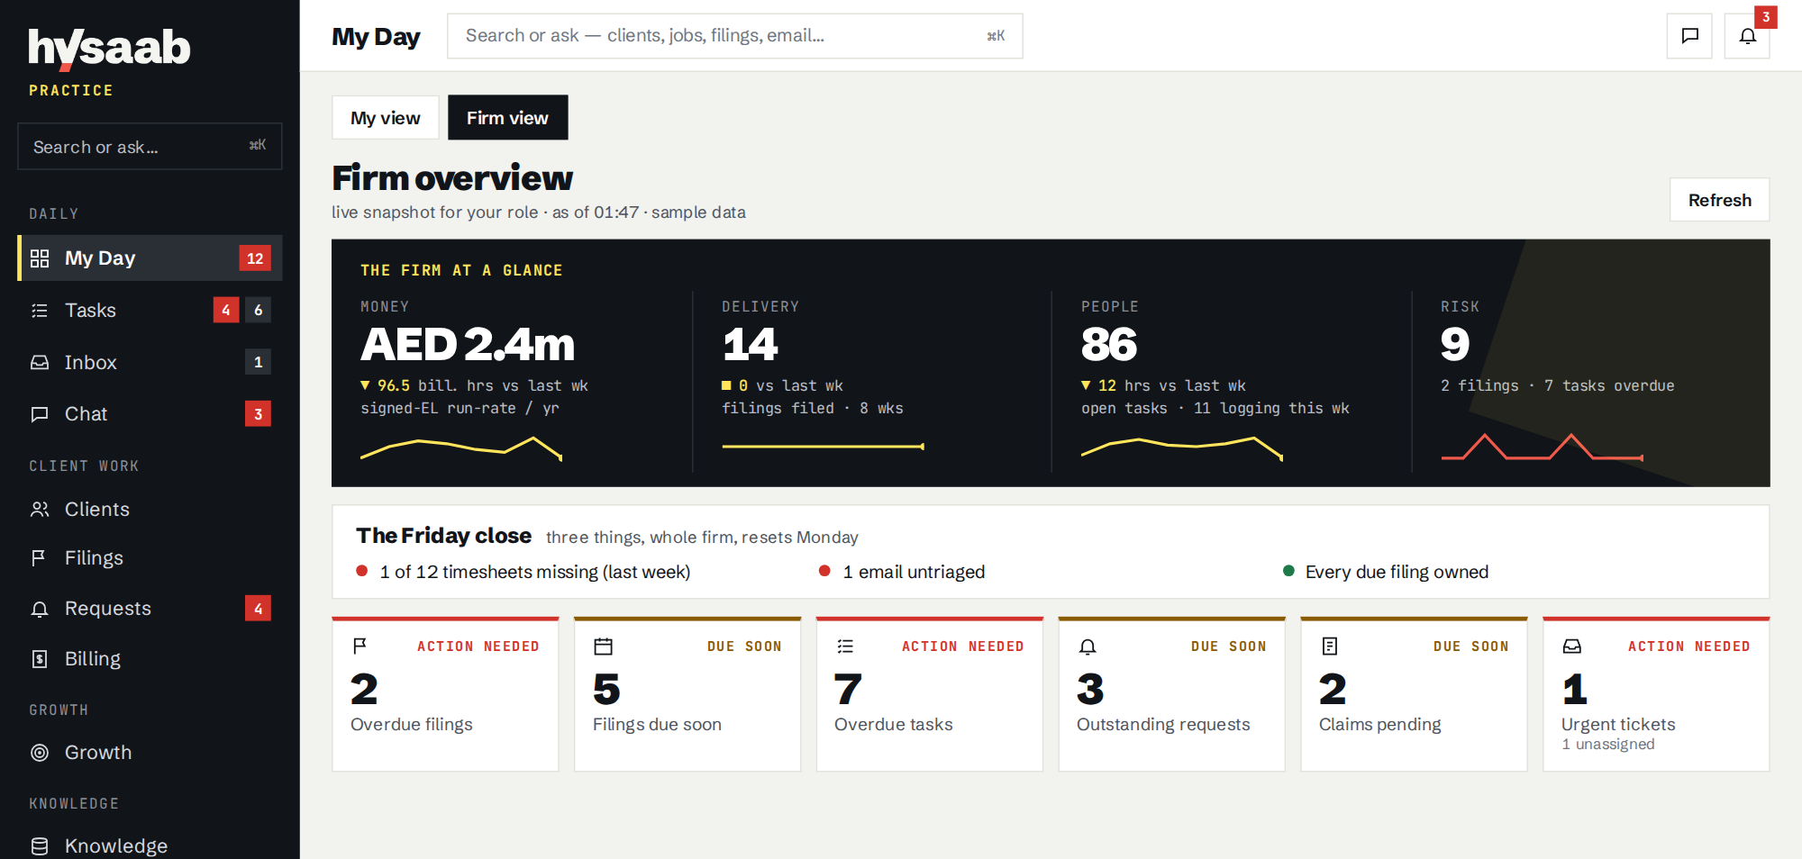Click tray icon on Urgent tickets card
This screenshot has width=1802, height=859.
tap(1572, 646)
